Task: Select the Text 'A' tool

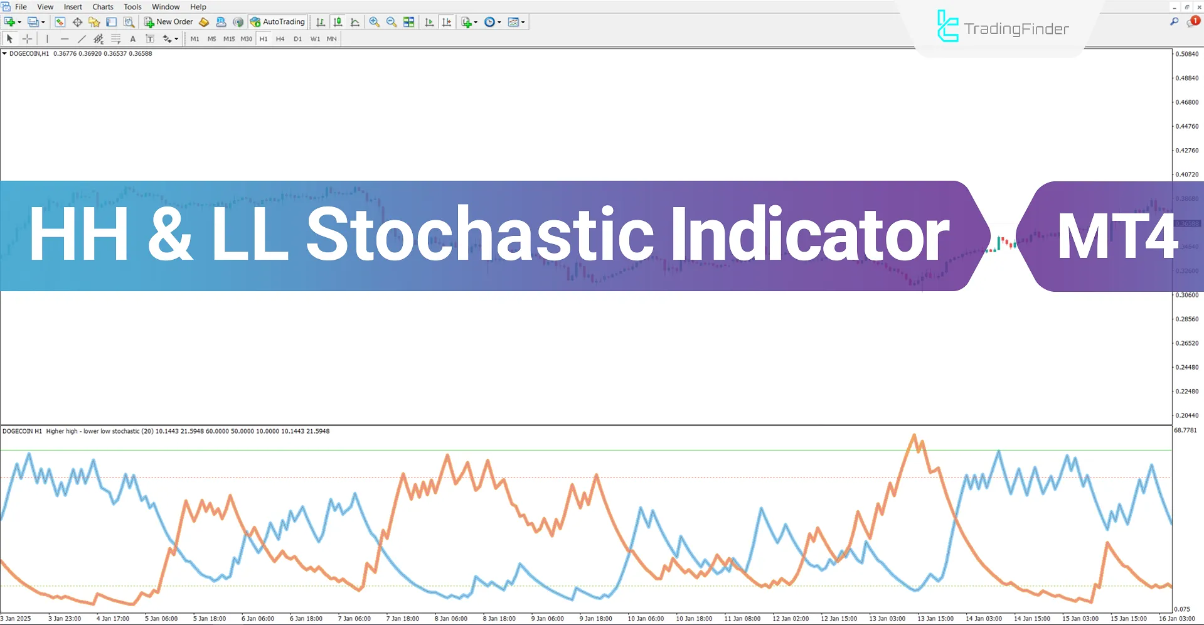Action: pos(132,39)
